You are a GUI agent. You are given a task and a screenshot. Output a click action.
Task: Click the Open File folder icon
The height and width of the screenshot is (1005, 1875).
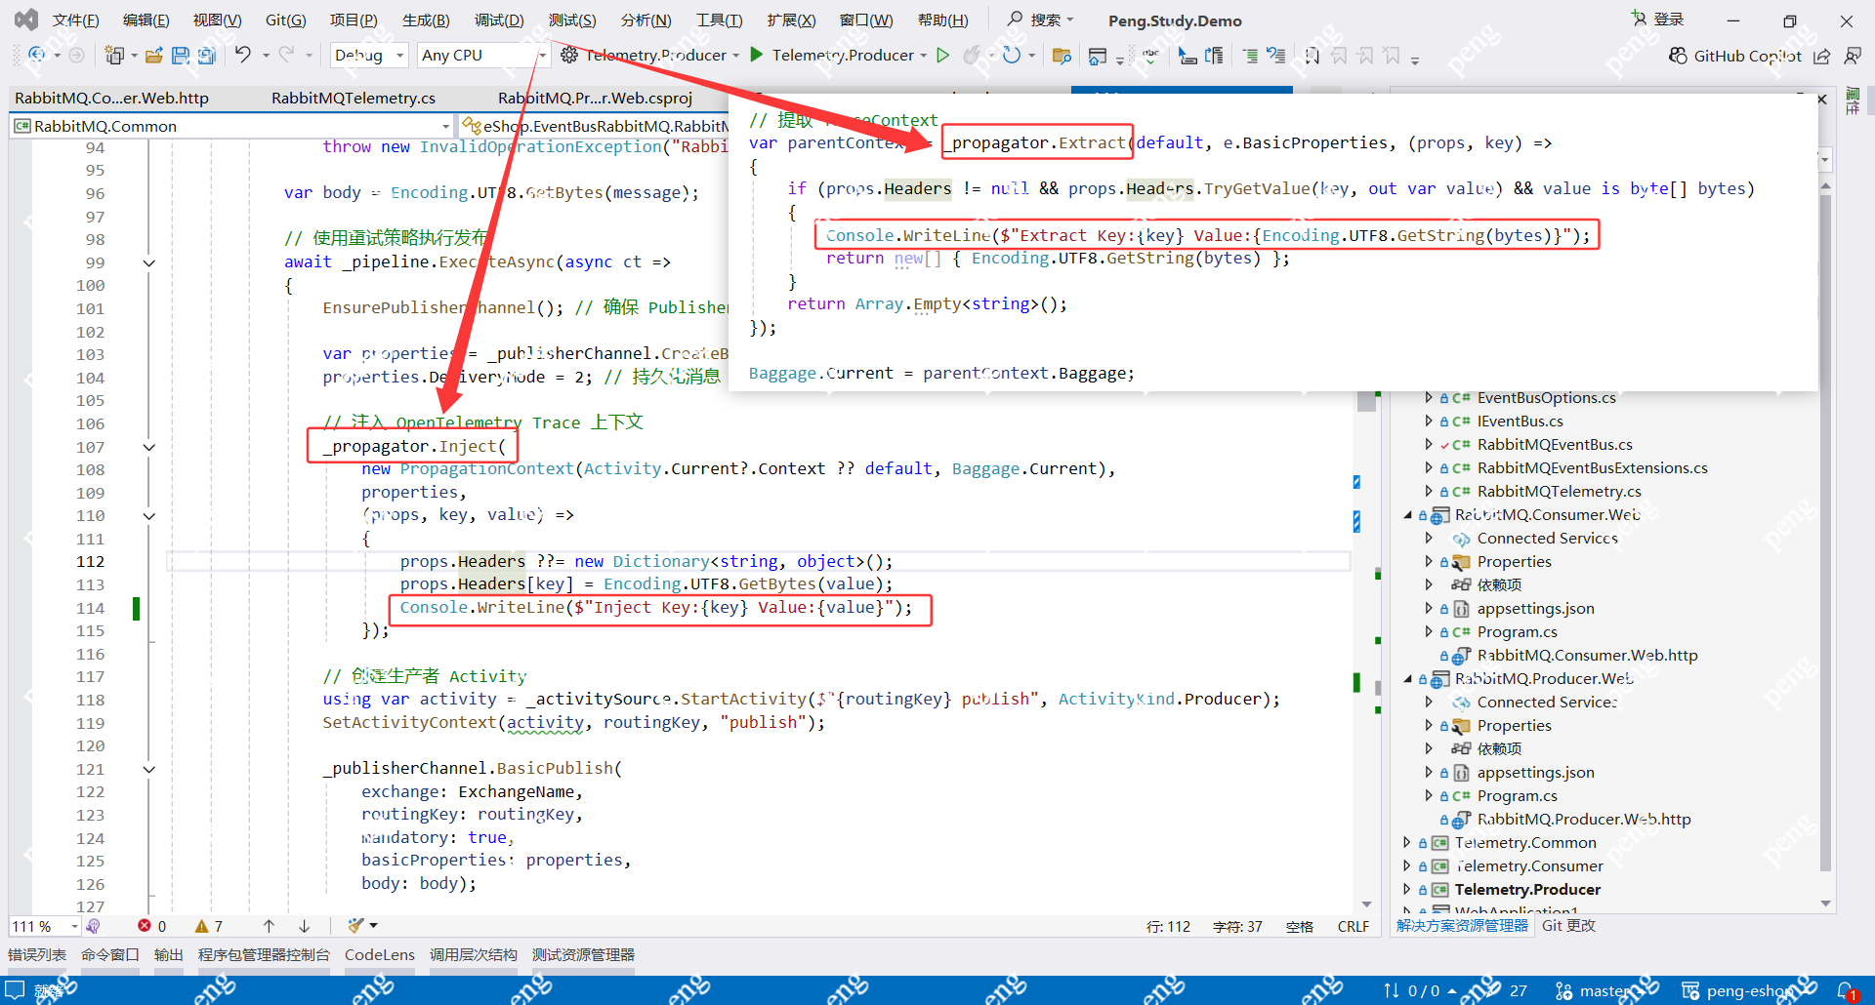point(153,56)
